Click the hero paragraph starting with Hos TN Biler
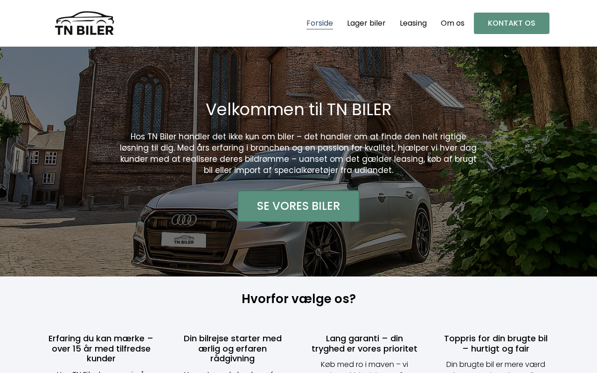 (x=298, y=153)
